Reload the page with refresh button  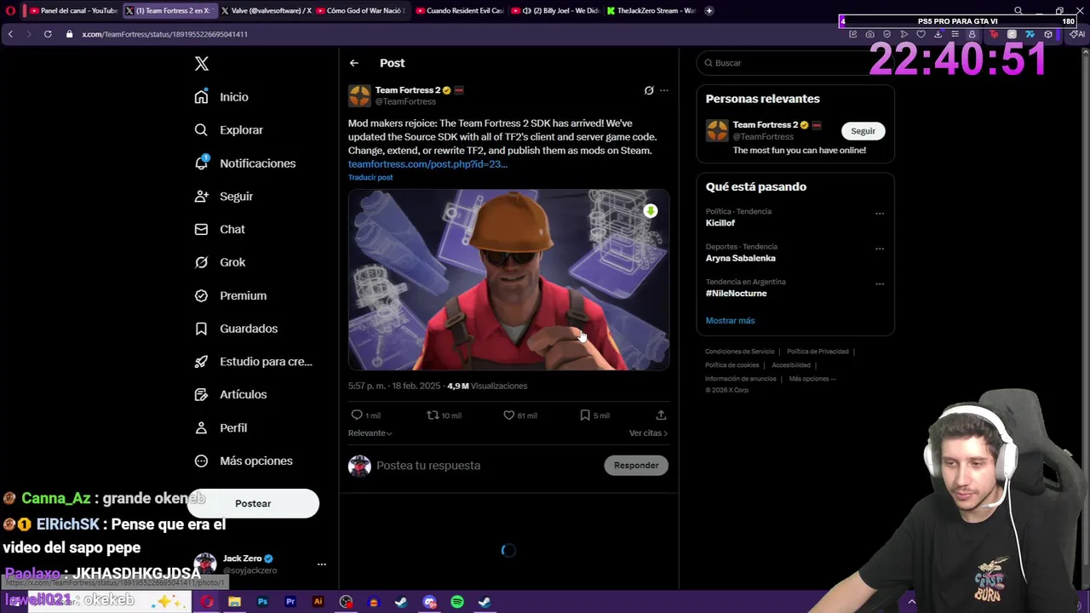coord(48,34)
